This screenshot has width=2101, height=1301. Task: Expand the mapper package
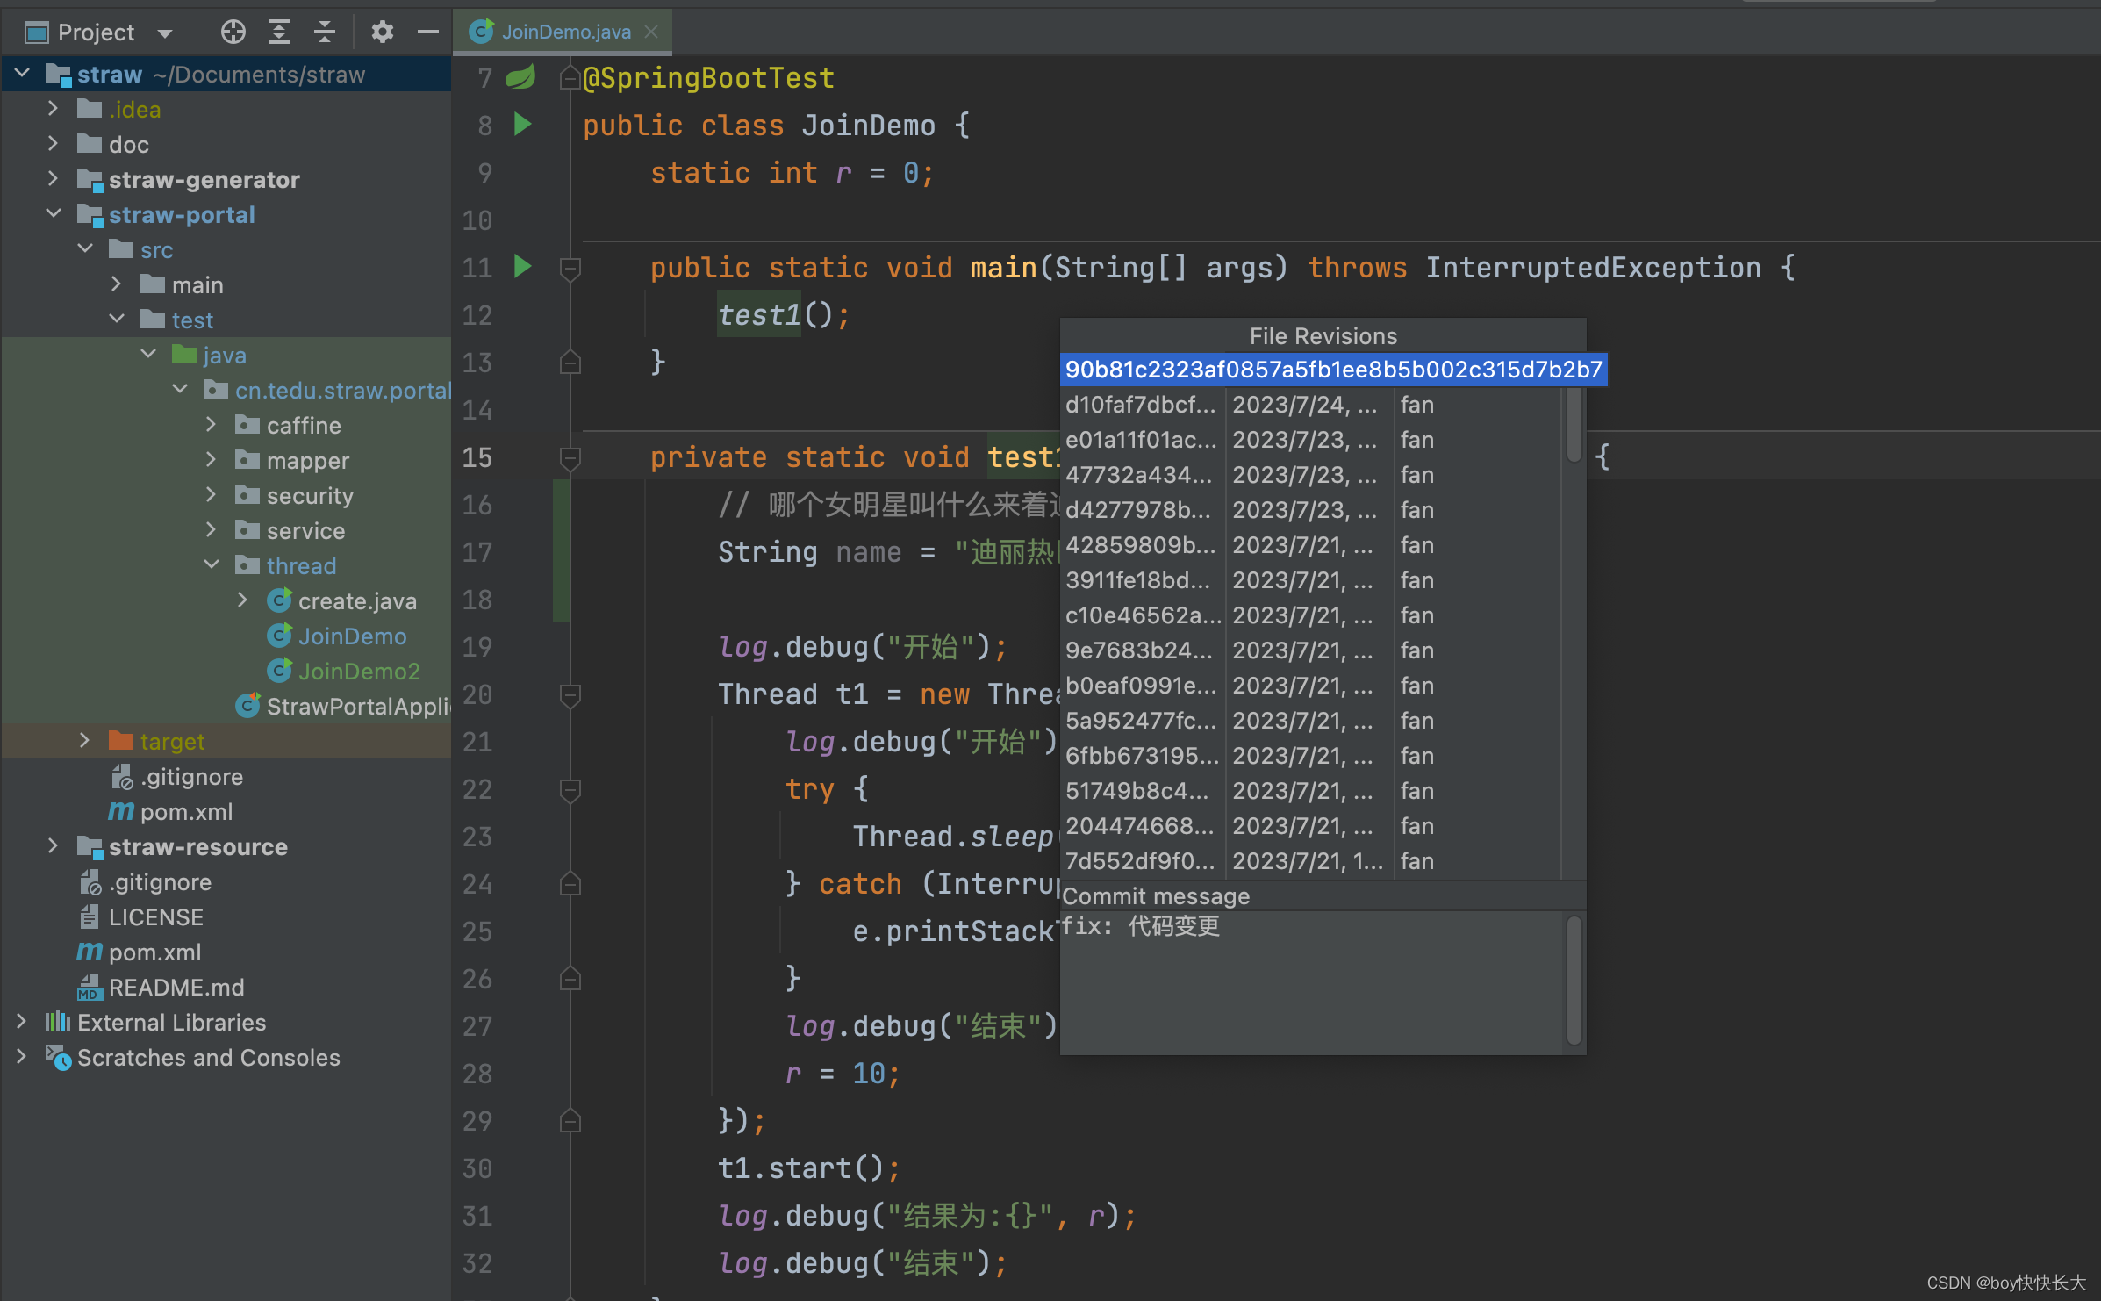[212, 460]
